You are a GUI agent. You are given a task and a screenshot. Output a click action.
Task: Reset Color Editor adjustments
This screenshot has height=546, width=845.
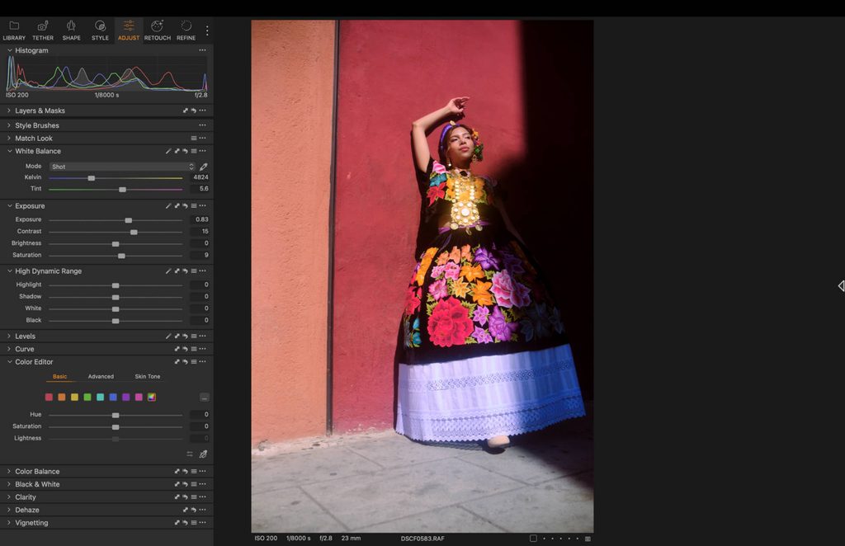click(x=185, y=362)
